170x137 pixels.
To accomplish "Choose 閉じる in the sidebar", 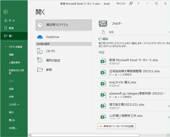I will click(x=12, y=120).
